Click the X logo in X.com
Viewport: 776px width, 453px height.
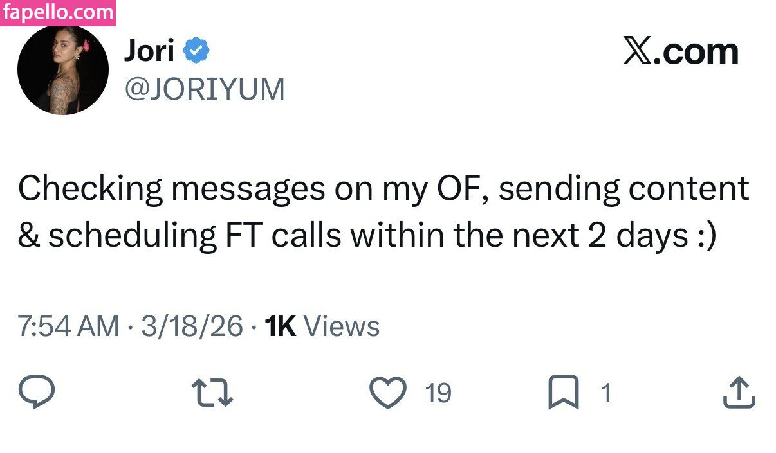click(x=638, y=51)
